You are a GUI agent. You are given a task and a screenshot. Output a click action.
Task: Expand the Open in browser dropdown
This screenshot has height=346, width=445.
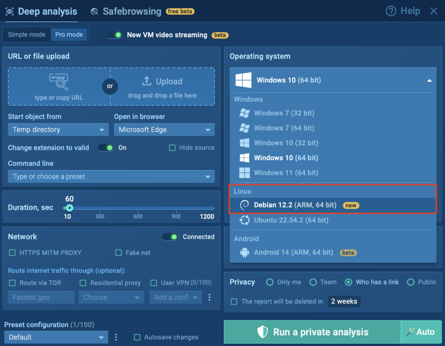[x=164, y=130]
